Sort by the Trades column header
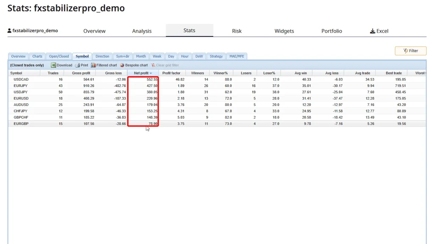434x244 pixels. pyautogui.click(x=53, y=73)
